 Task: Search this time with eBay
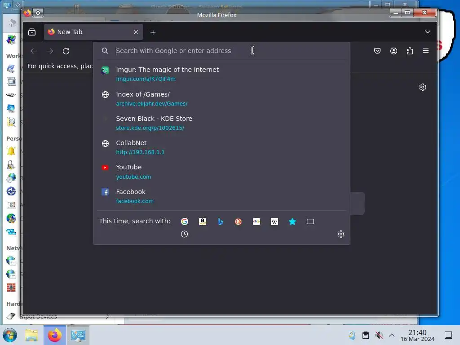point(257,221)
